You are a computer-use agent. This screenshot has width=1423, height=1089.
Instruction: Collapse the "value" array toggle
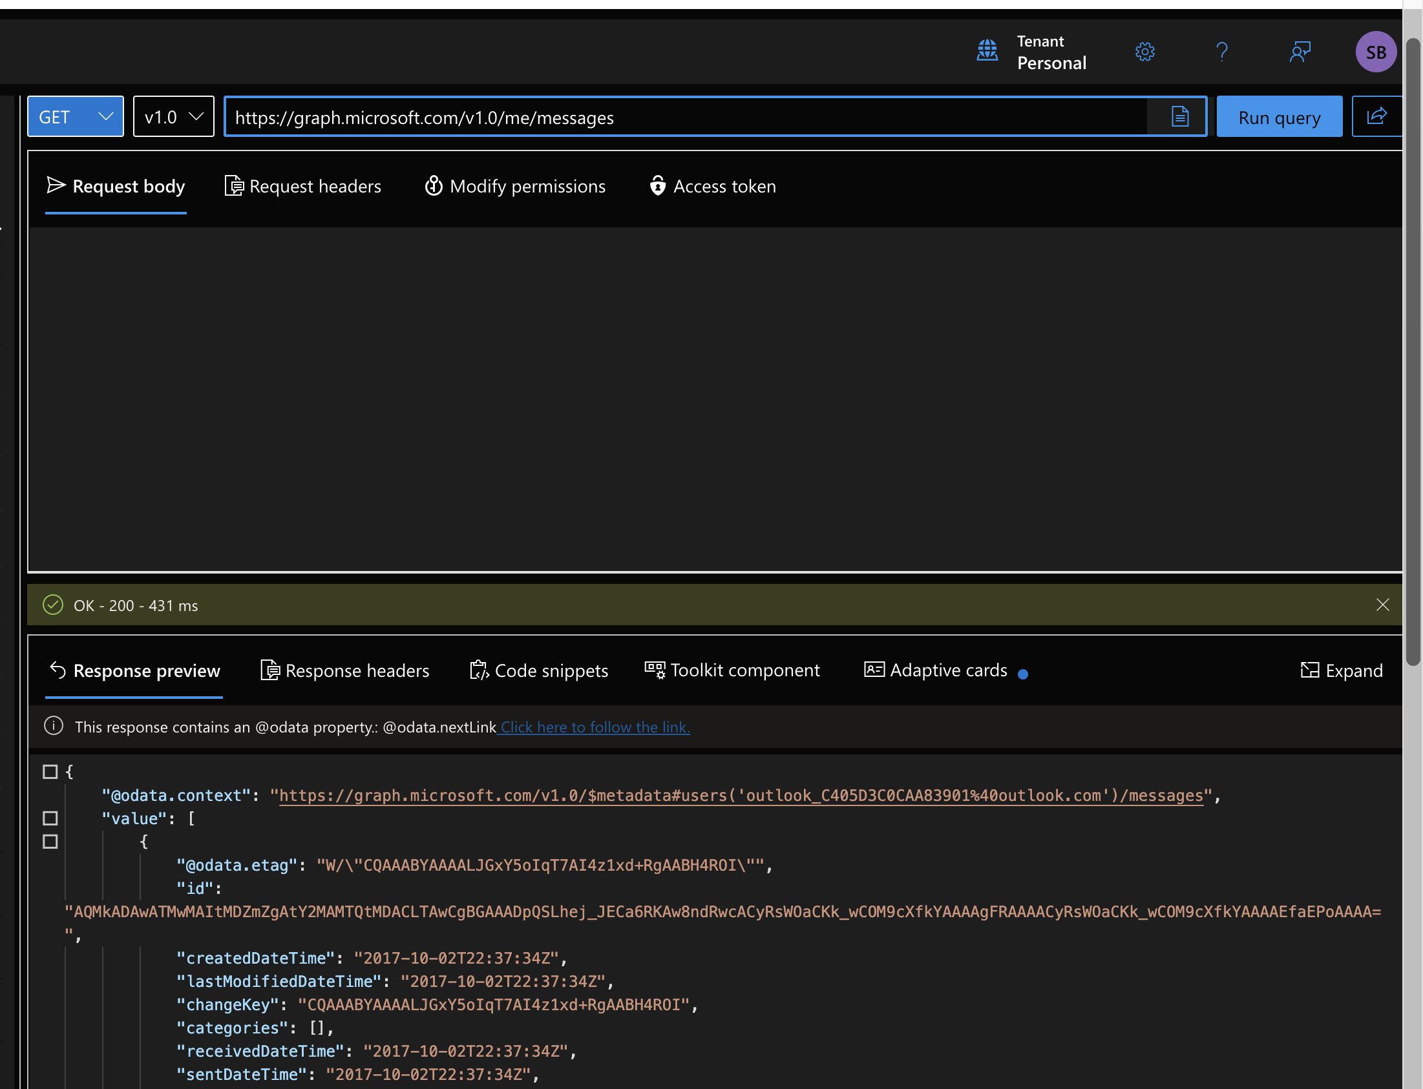[x=50, y=818]
